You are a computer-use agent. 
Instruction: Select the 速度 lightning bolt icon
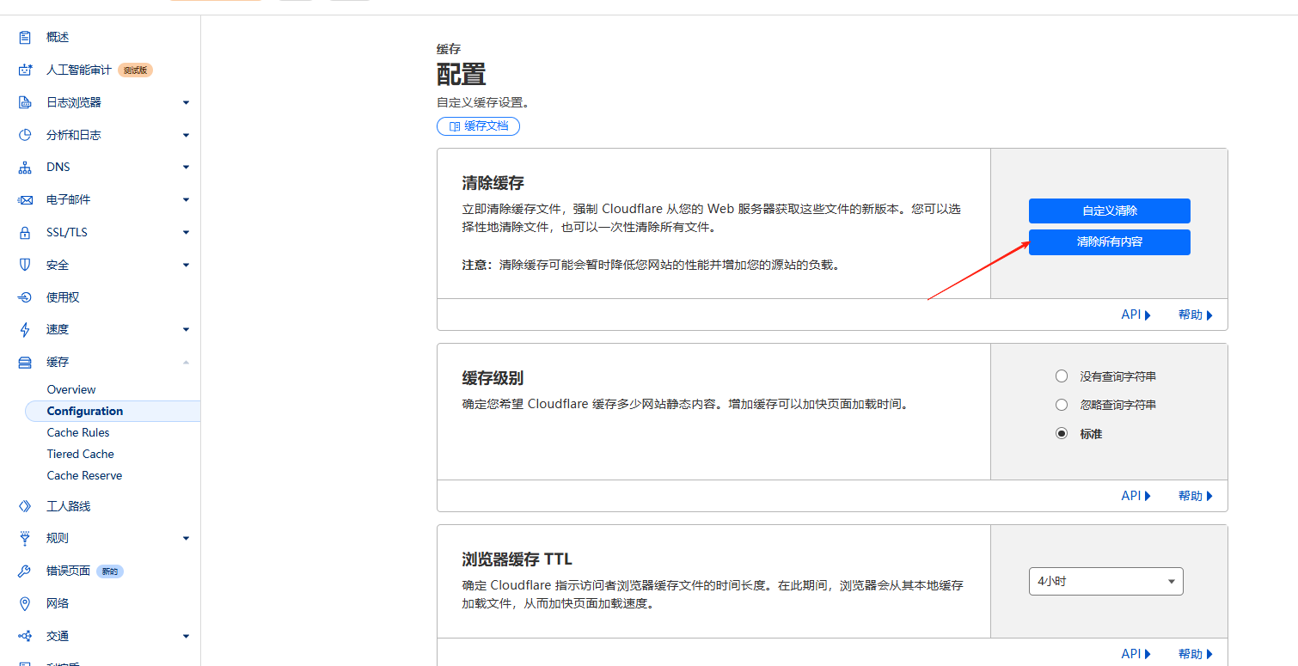[x=26, y=329]
